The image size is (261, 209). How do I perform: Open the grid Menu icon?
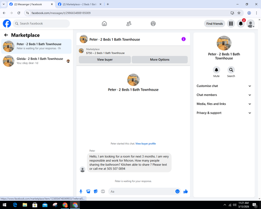point(231,23)
